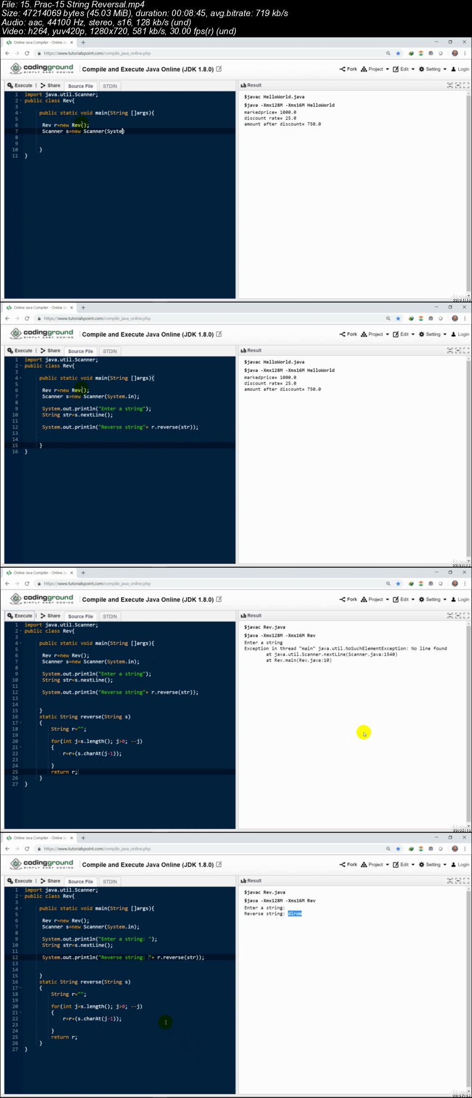Click the Login link in the first frame
The image size is (472, 1098).
[460, 69]
